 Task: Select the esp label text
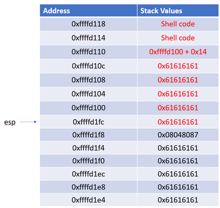point(10,122)
